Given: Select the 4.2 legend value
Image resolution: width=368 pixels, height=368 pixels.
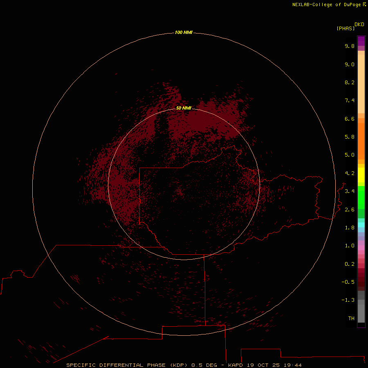Looking at the screenshot, I should (350, 173).
